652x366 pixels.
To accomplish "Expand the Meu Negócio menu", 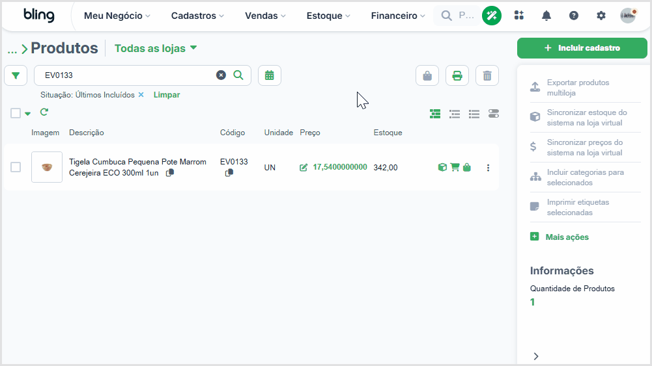I will pyautogui.click(x=117, y=16).
